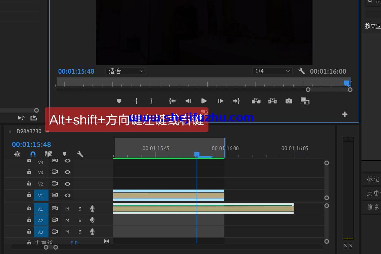381x254 pixels.
Task: Click the Go to In point icon
Action: pyautogui.click(x=172, y=101)
